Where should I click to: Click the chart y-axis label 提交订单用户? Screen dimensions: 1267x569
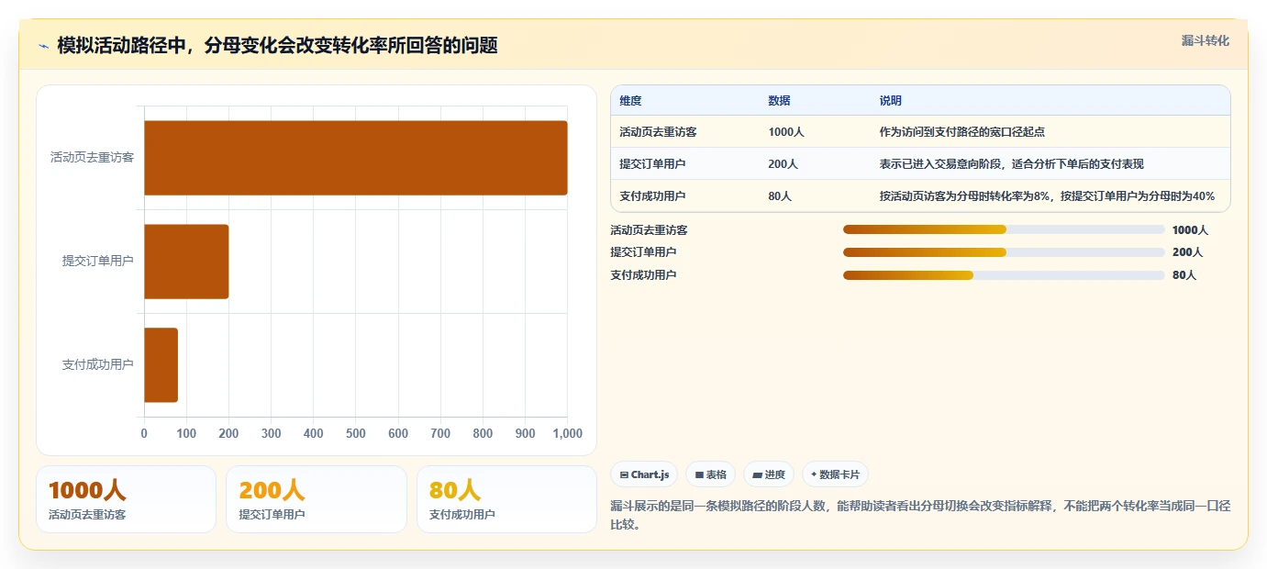98,262
